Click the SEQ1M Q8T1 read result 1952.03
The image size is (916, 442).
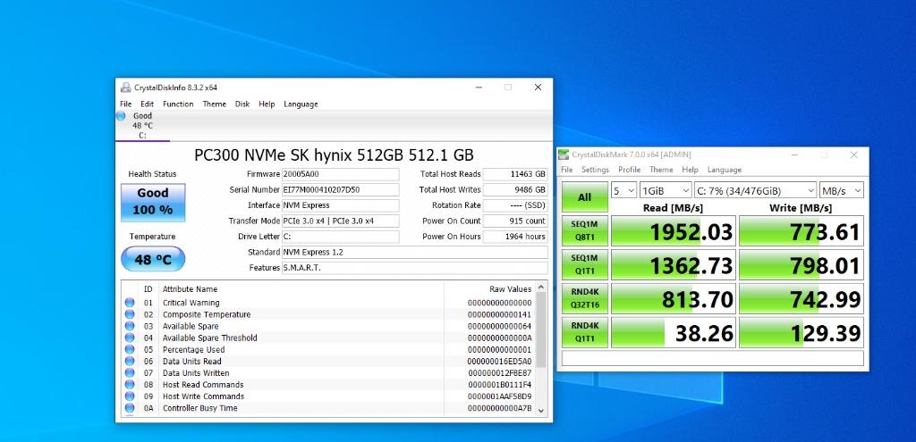tap(673, 231)
